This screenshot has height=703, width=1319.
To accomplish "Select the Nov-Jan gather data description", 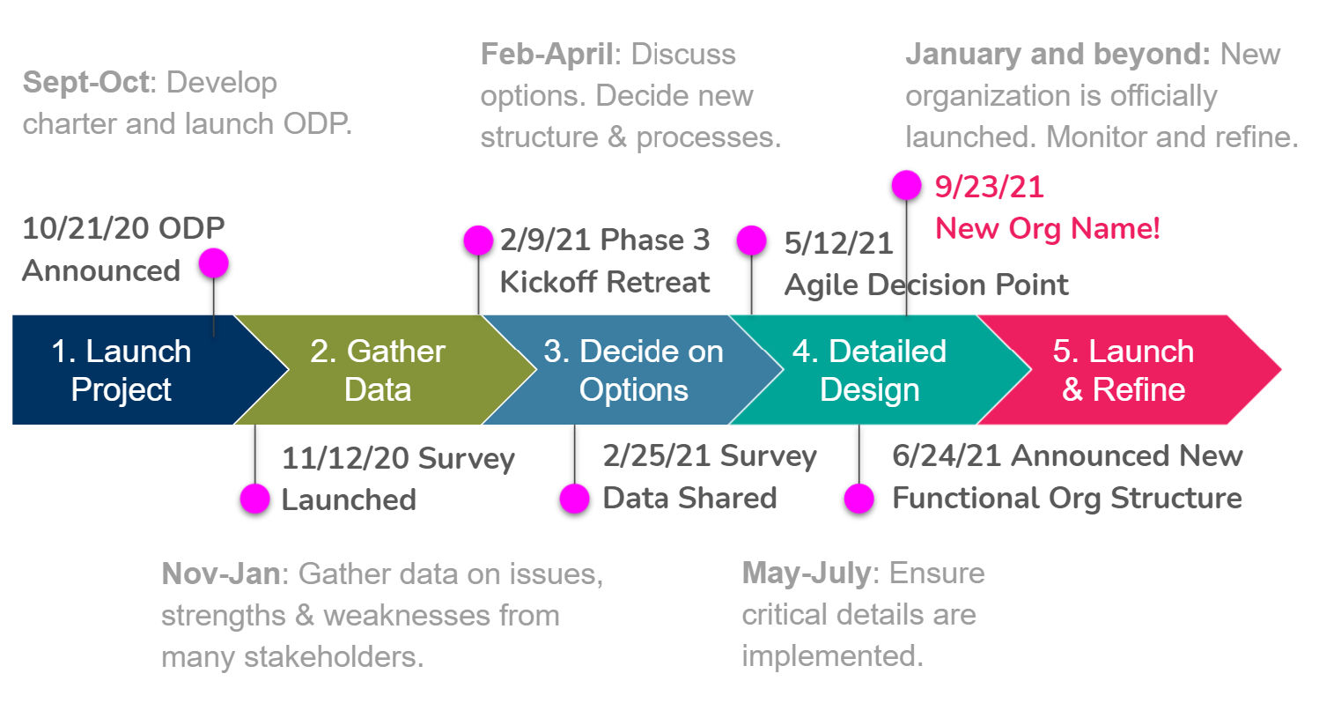I will pos(383,615).
